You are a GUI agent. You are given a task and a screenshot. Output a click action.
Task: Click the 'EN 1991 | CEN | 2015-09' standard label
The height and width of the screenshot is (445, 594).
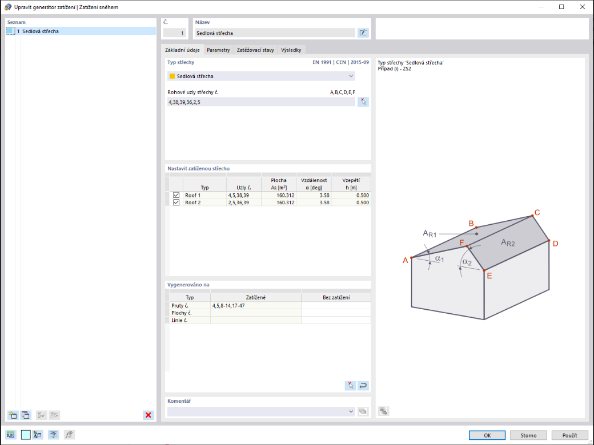point(340,62)
